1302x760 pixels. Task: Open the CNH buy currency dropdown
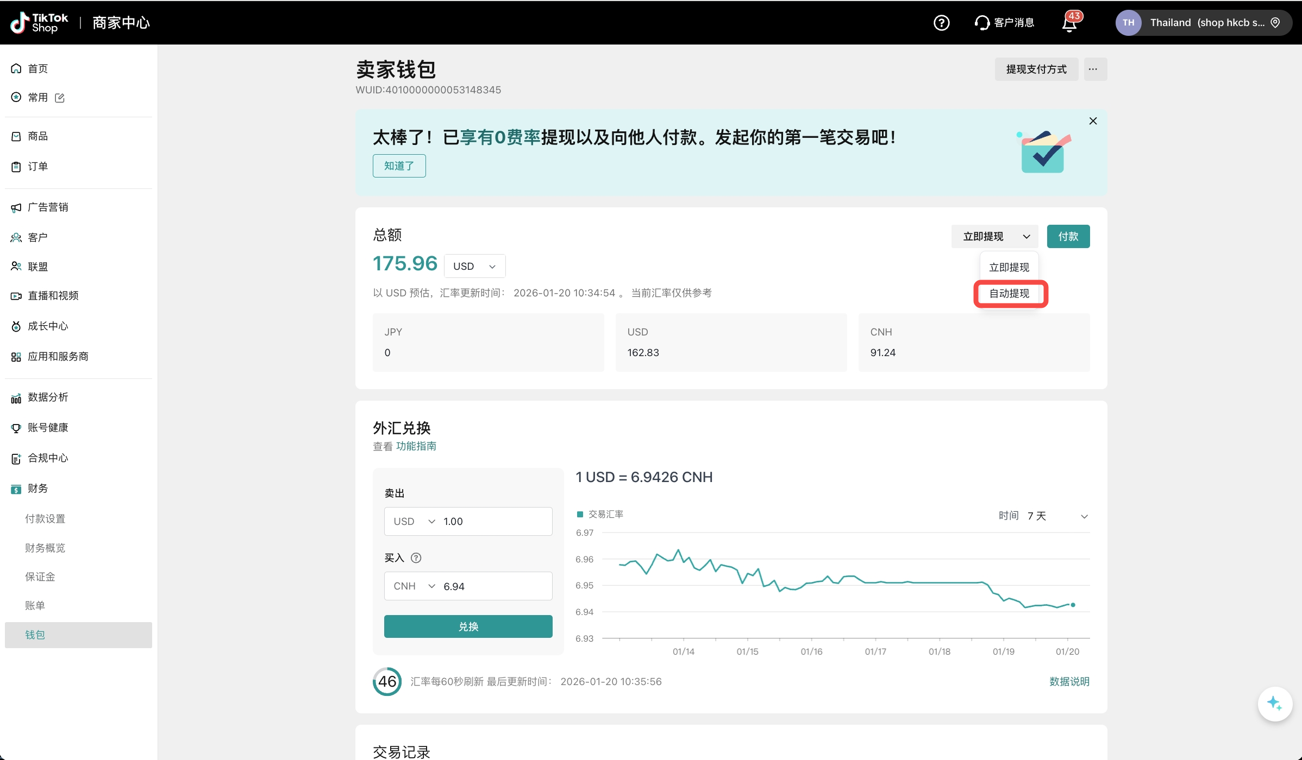tap(414, 586)
